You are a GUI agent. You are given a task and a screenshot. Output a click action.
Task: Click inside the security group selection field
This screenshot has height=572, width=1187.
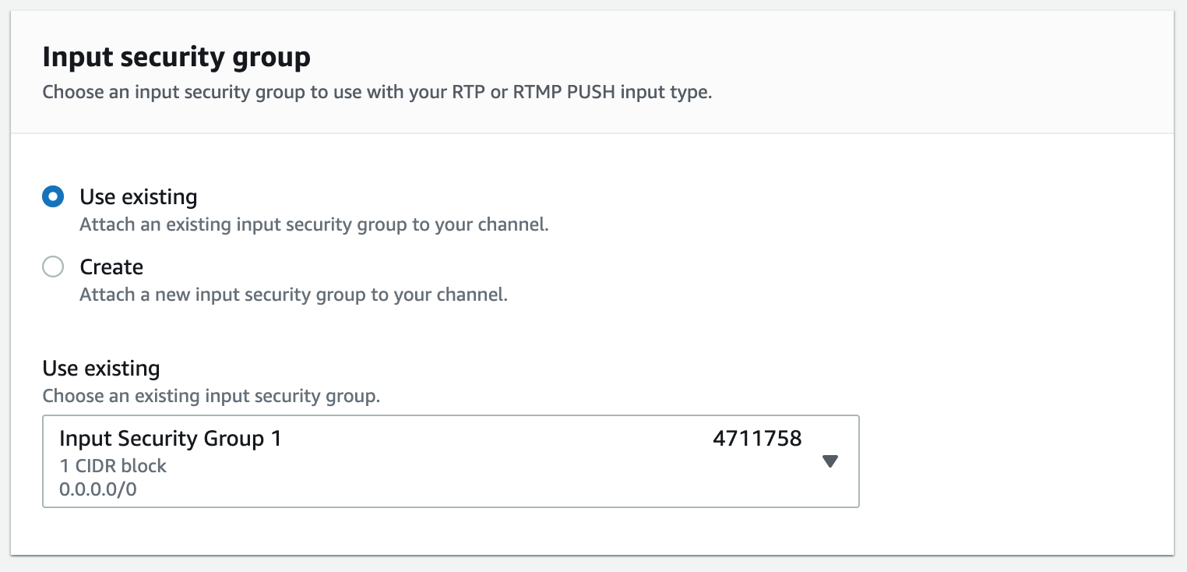point(450,461)
